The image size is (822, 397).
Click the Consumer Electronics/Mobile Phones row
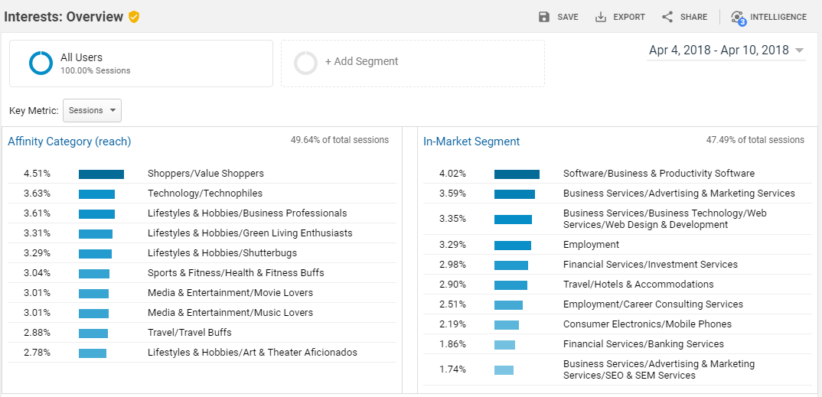647,324
